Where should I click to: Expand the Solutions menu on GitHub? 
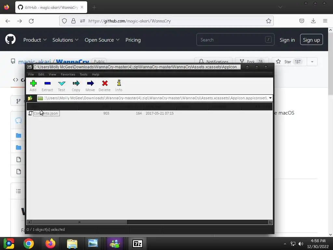(x=65, y=40)
